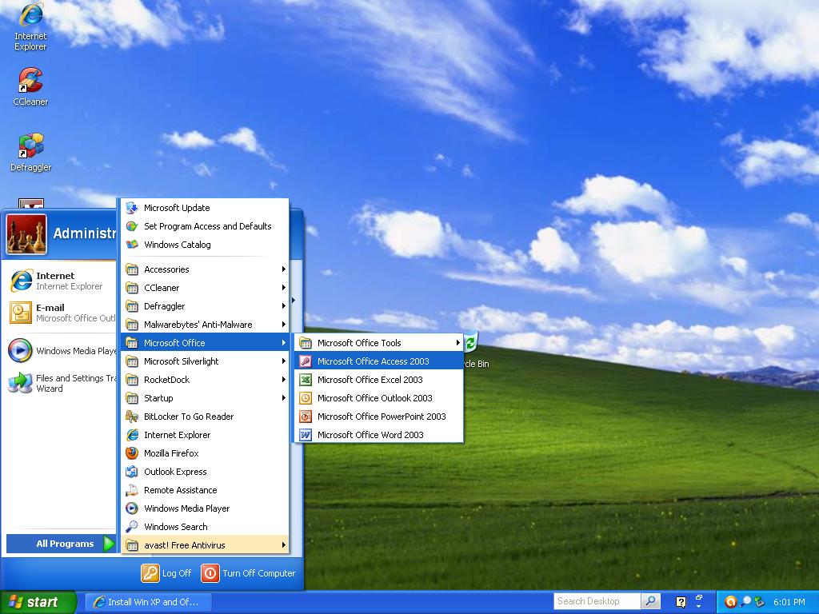Click the orange avast tray icon
This screenshot has height=614, width=819.
(731, 602)
